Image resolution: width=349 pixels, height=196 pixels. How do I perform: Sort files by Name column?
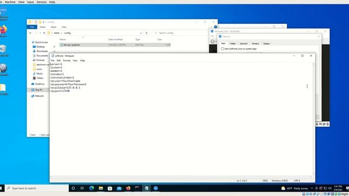83,39
